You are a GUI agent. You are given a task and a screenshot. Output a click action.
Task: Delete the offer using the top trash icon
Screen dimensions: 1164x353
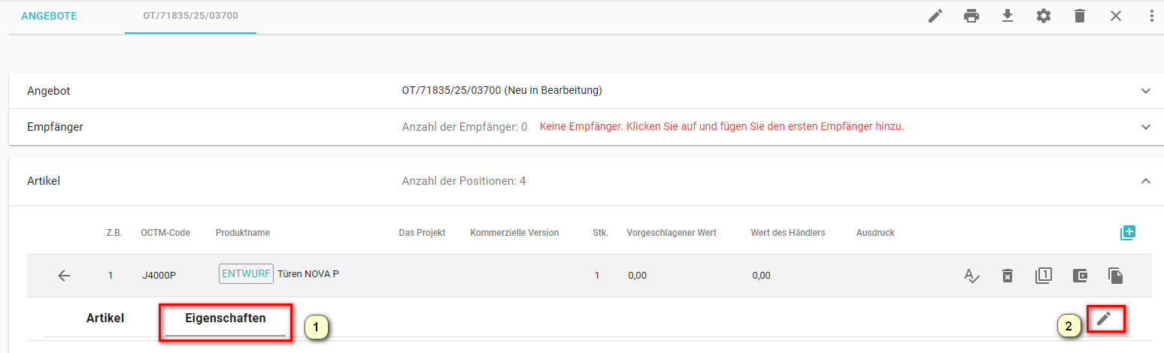(x=1080, y=16)
